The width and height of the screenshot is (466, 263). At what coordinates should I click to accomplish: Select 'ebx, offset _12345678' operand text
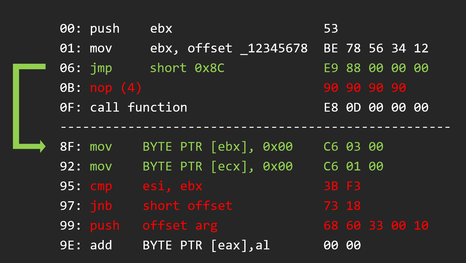pyautogui.click(x=229, y=49)
